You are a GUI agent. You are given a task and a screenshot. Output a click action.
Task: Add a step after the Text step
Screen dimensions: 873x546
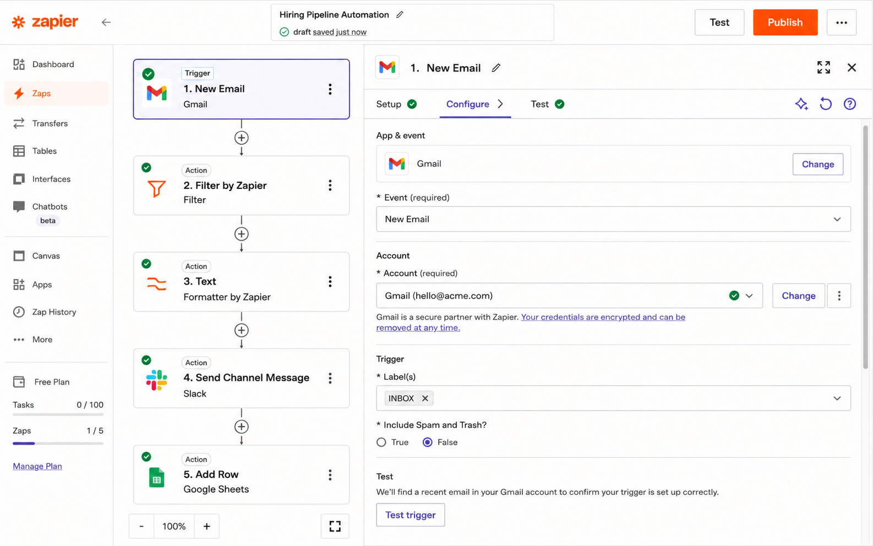coord(241,330)
